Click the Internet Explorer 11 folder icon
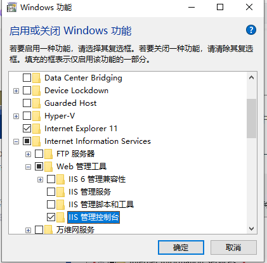The height and width of the screenshot is (263, 267). point(37,129)
